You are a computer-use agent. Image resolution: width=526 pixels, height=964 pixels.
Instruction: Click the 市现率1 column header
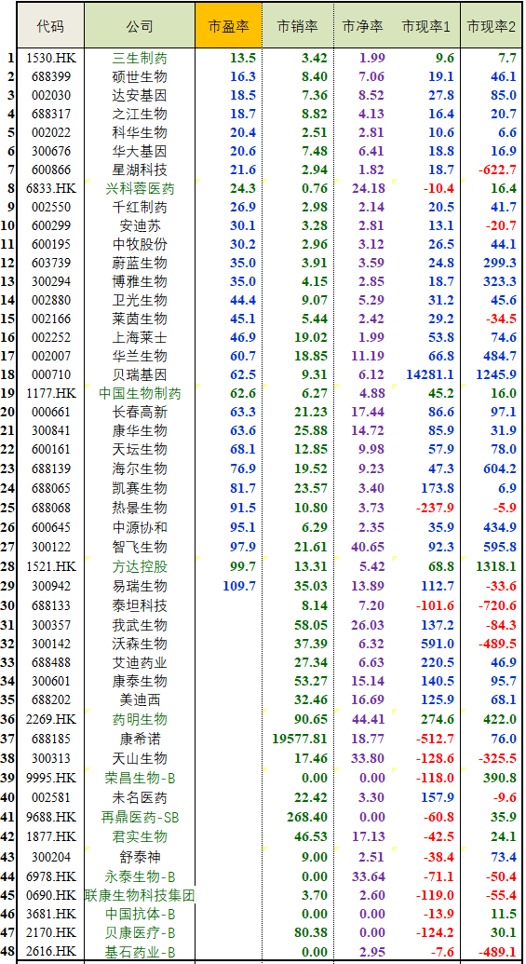[x=425, y=26]
